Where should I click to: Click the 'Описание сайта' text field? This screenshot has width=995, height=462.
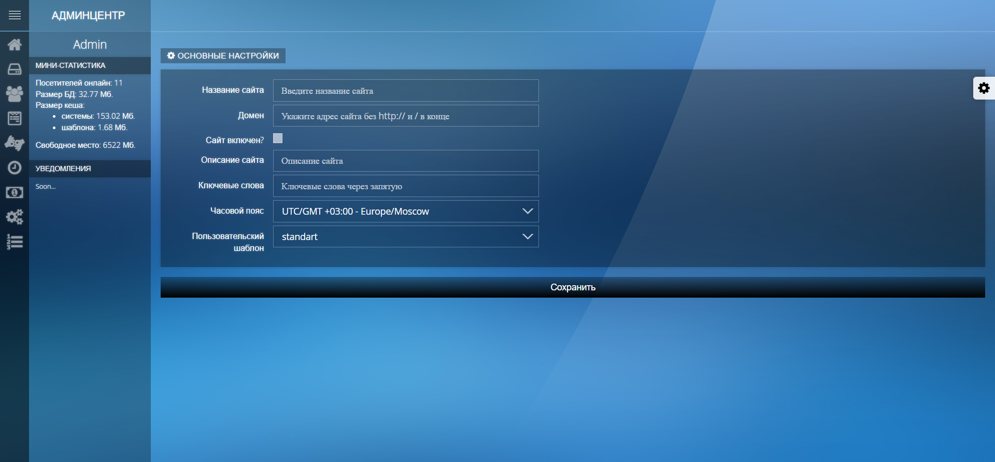(406, 161)
